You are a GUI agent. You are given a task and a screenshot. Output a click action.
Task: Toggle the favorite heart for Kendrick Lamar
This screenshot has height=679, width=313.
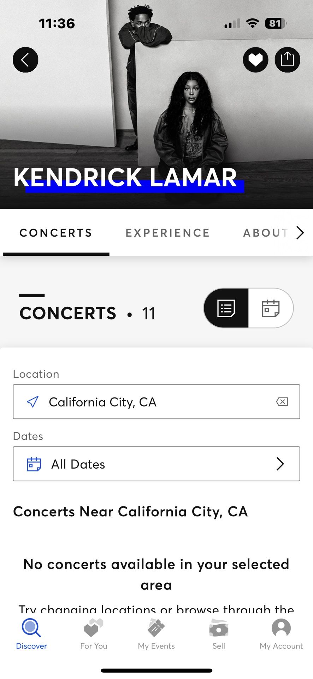coord(255,60)
